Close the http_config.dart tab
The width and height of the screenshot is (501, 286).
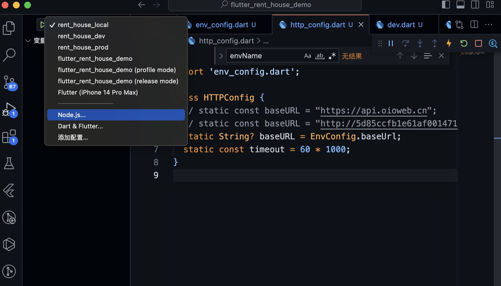pyautogui.click(x=361, y=25)
